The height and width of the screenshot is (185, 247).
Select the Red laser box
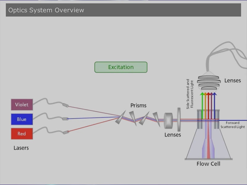click(22, 134)
